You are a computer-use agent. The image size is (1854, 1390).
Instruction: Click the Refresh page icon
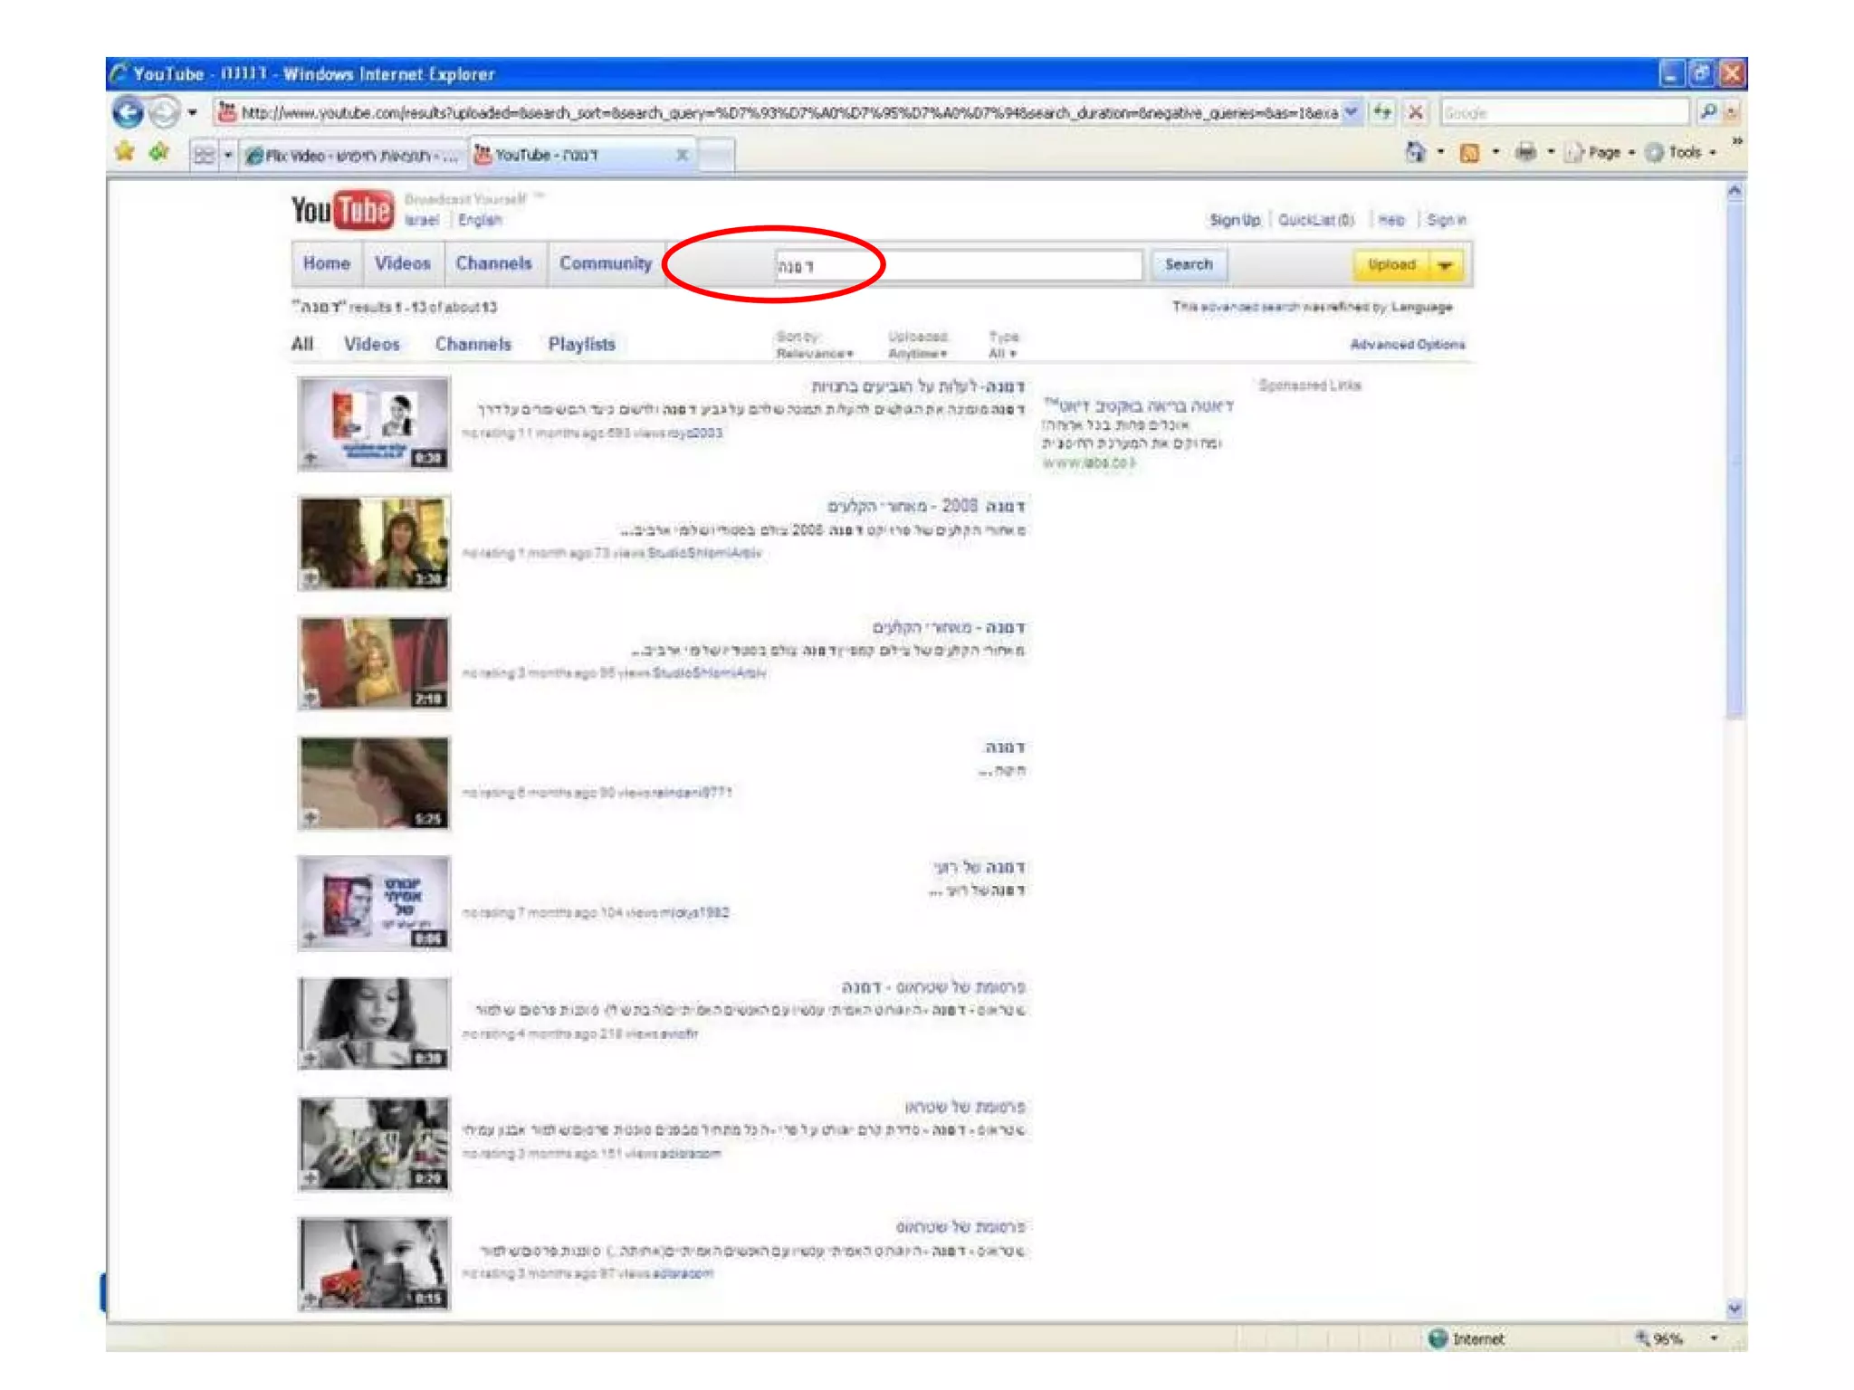click(1381, 113)
